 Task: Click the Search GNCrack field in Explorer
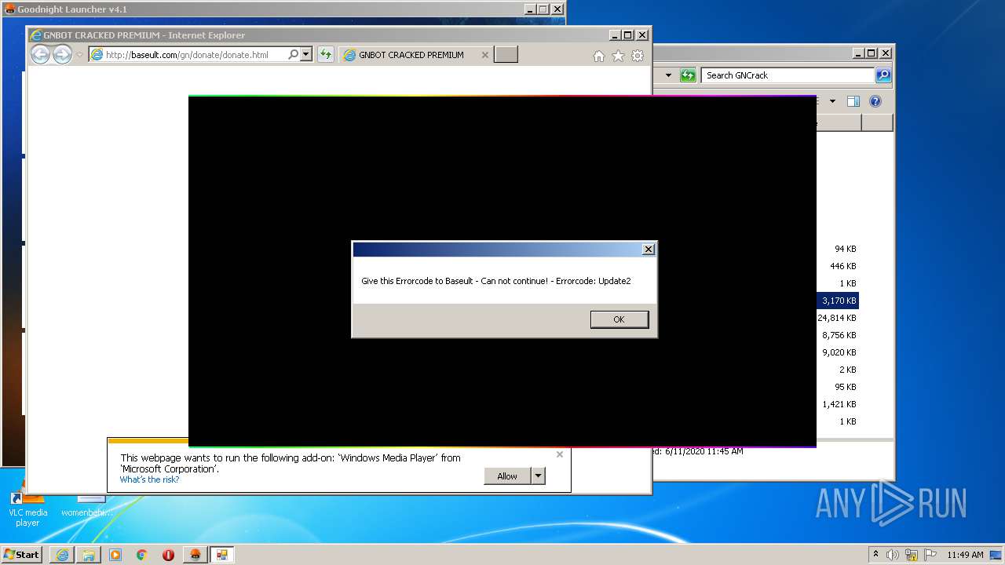[788, 75]
